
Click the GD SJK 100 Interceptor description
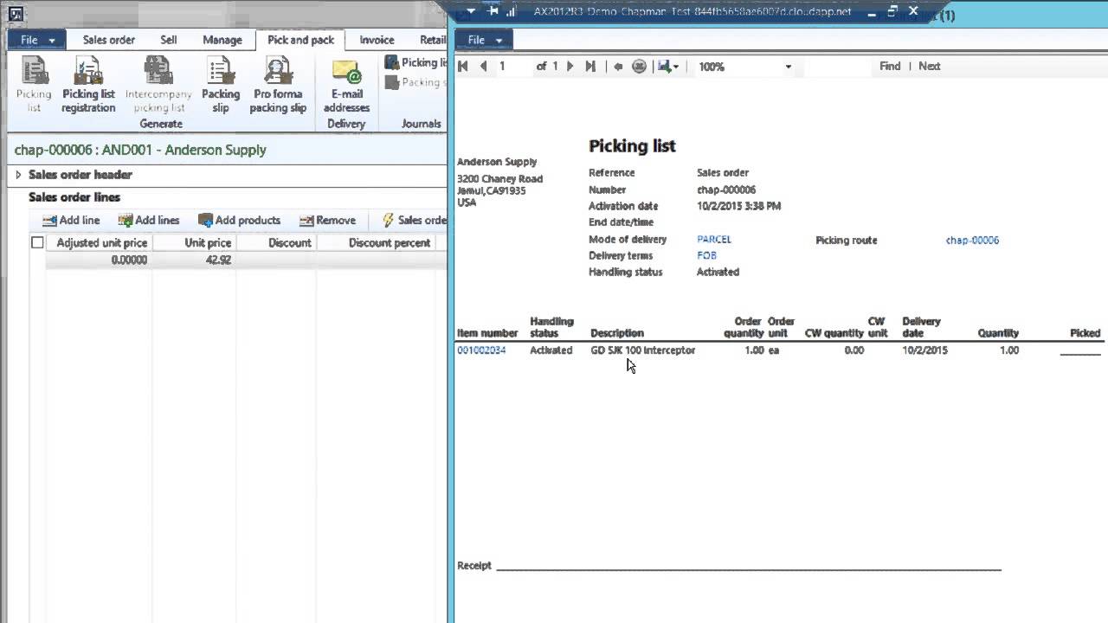(x=642, y=350)
